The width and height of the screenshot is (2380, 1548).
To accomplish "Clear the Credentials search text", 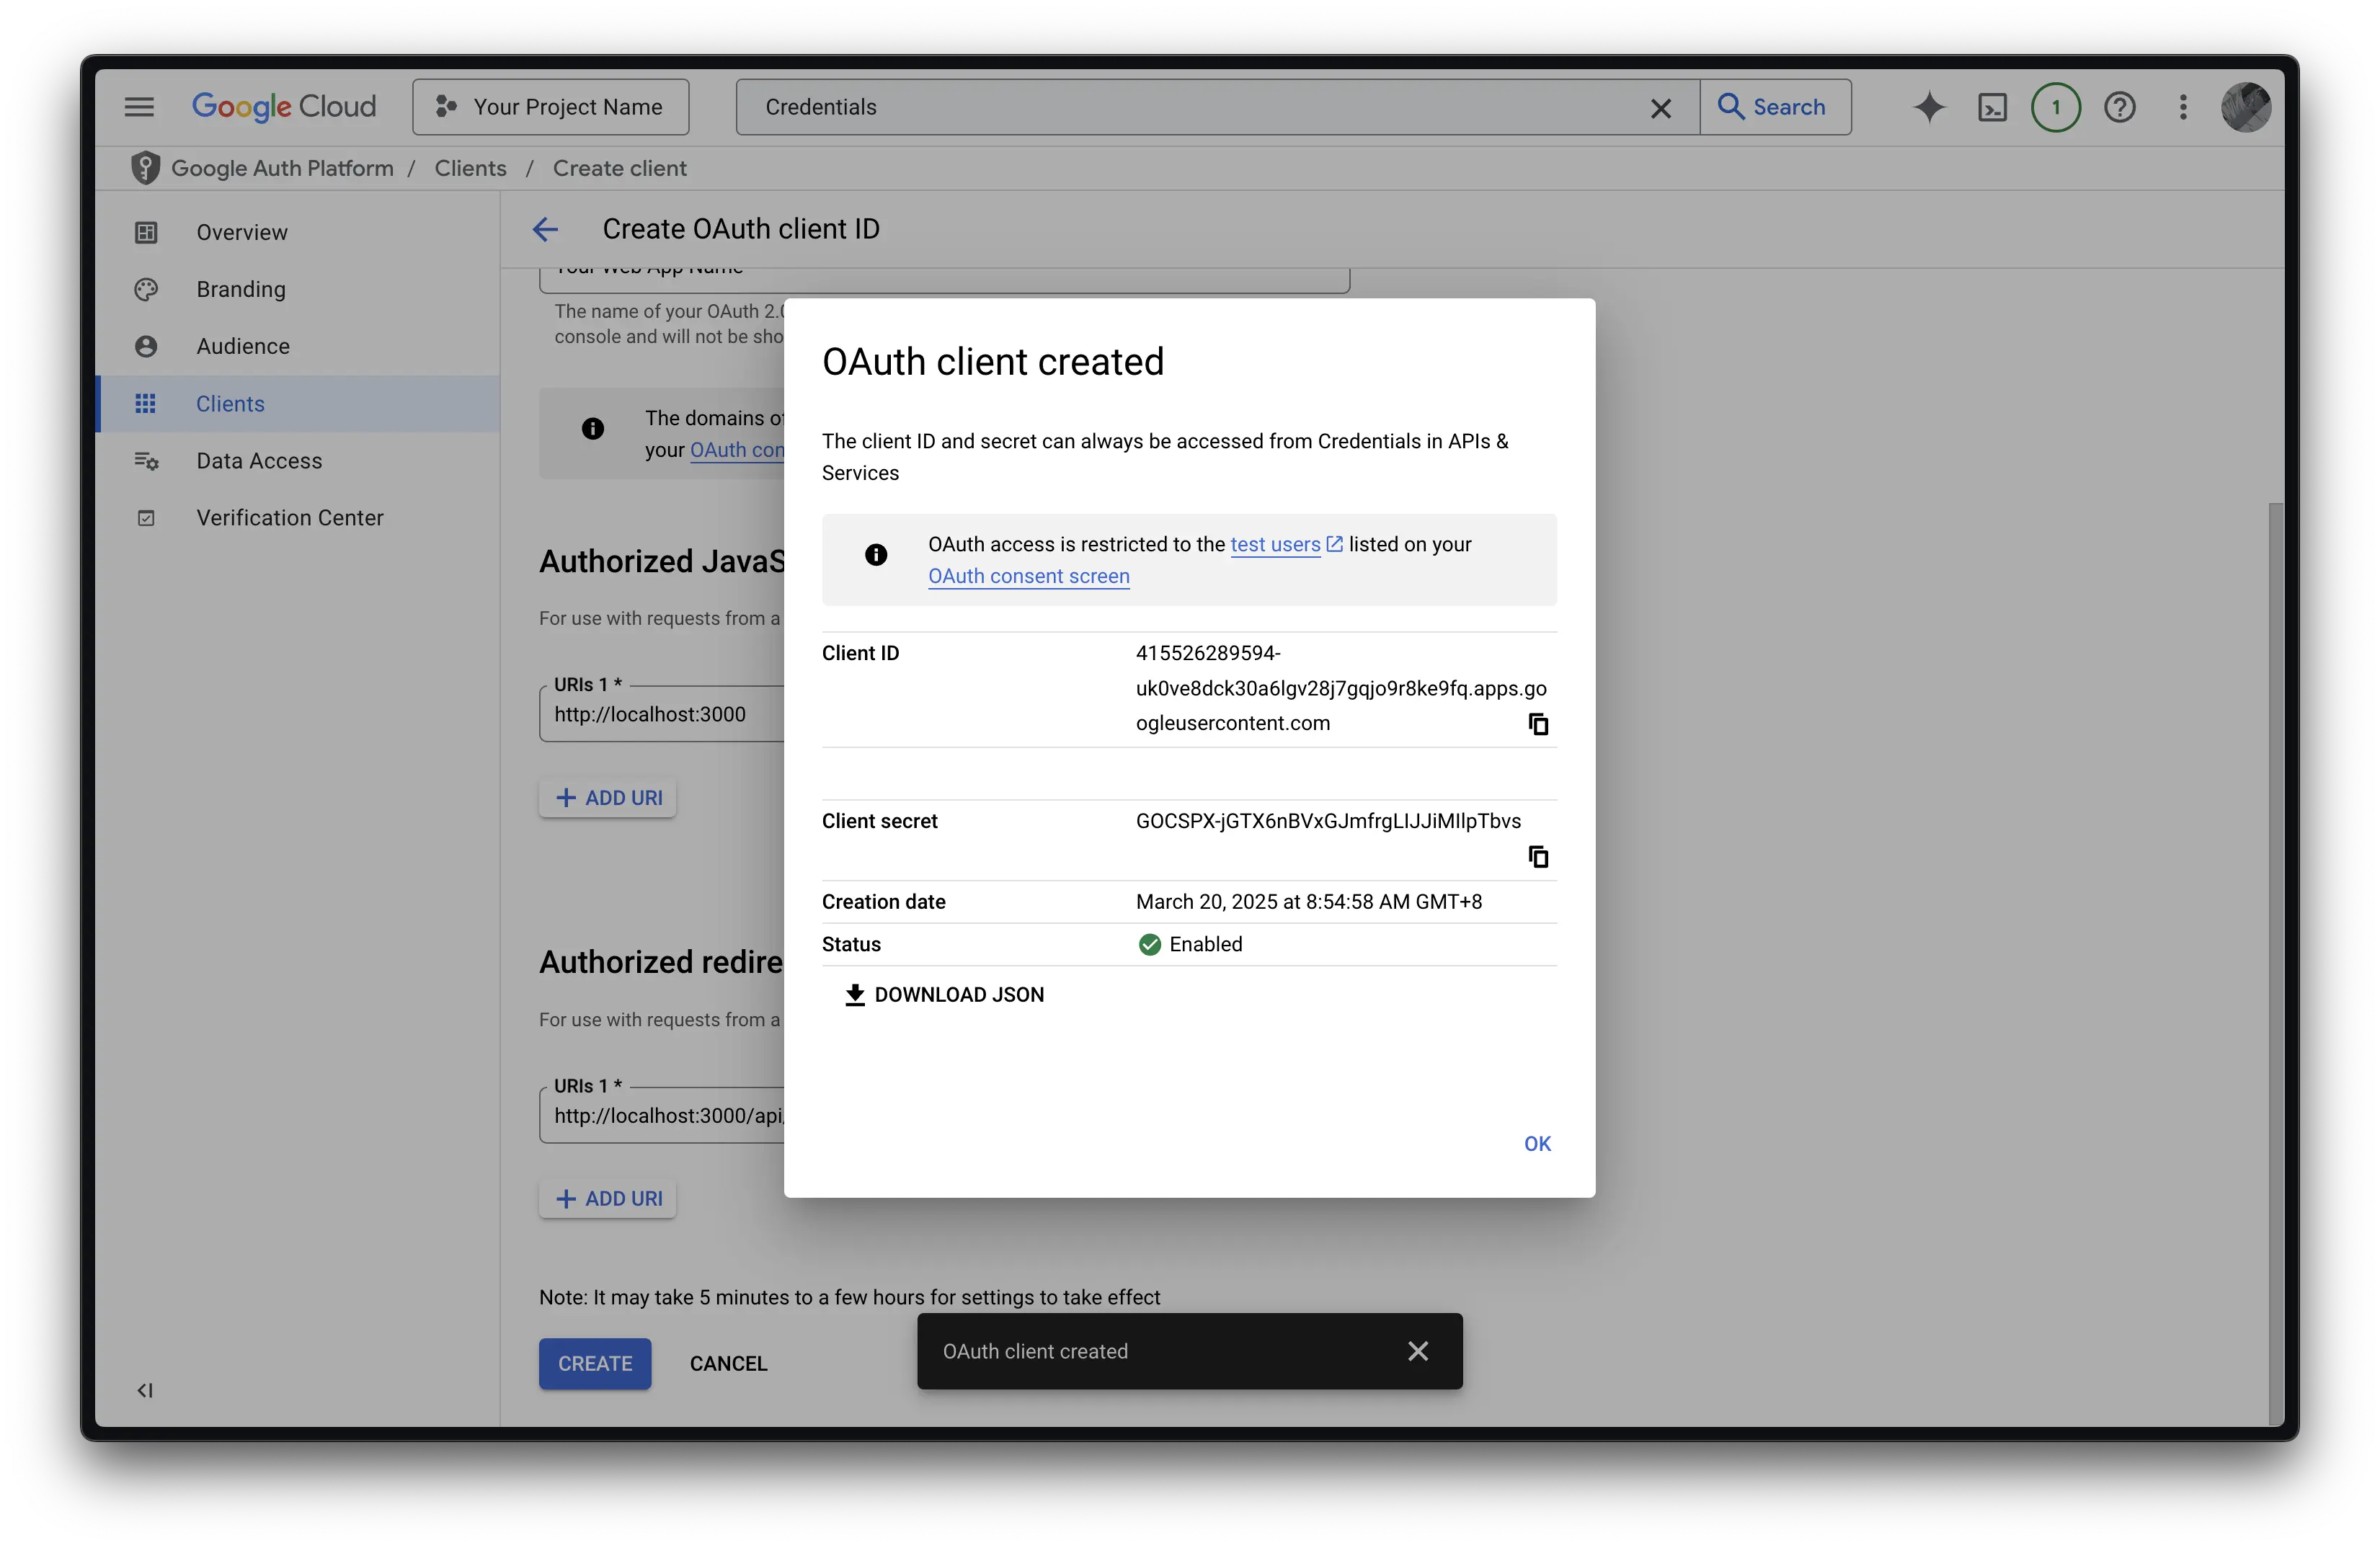I will click(x=1660, y=108).
